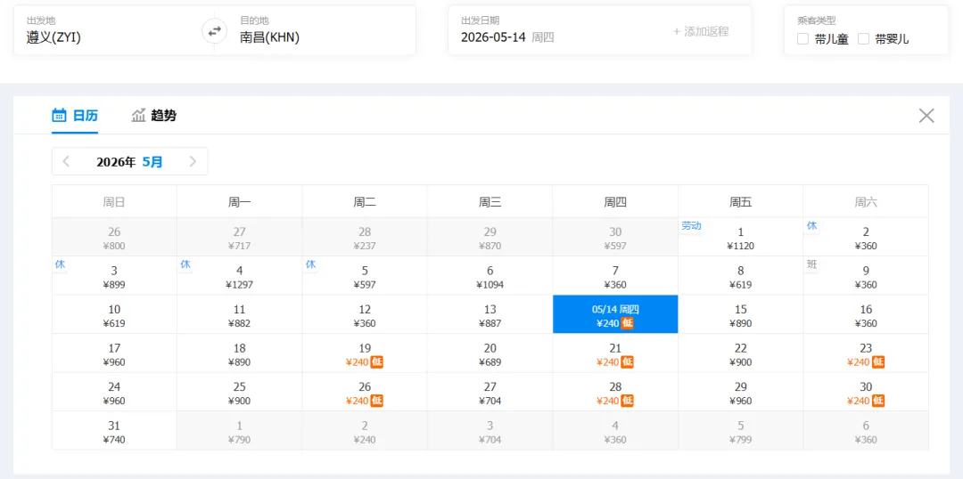963x479 pixels.
Task: Pick June 4 greyed ¥360 cell
Action: (x=615, y=431)
